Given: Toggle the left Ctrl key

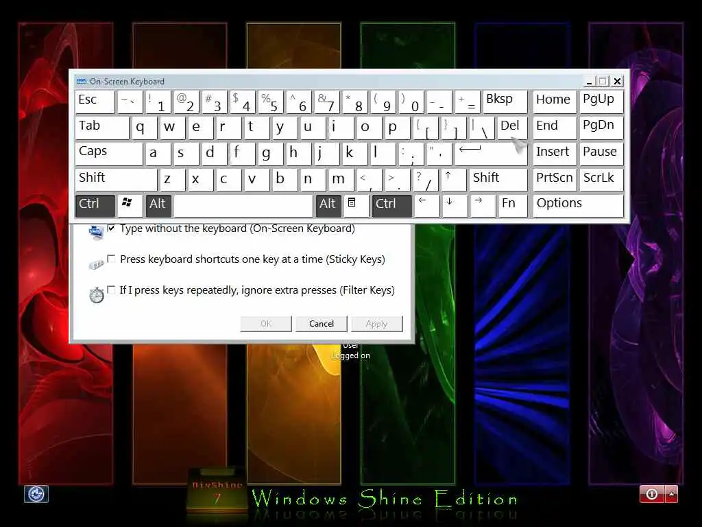Looking at the screenshot, I should [95, 206].
